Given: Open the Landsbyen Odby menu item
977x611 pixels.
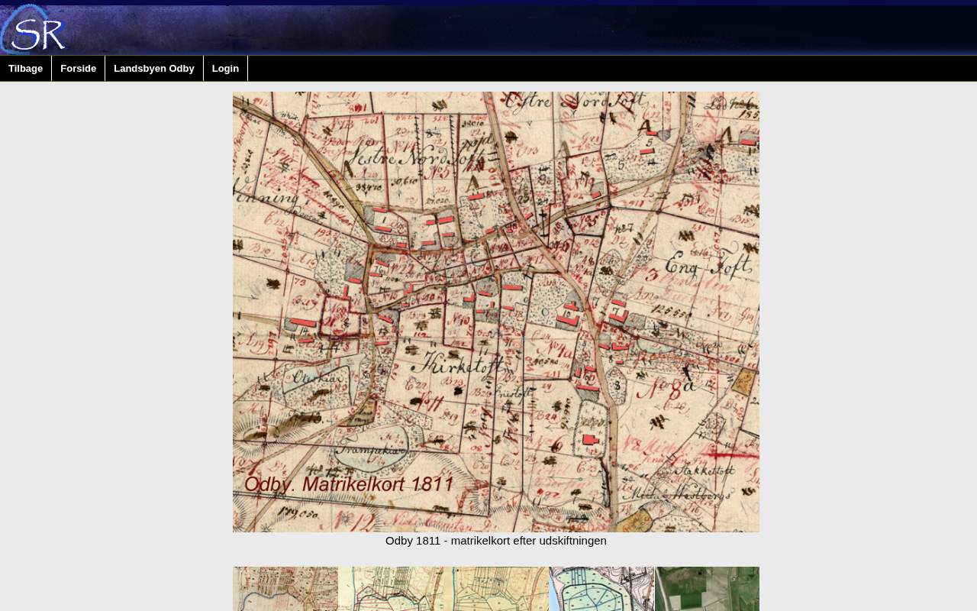Looking at the screenshot, I should point(154,69).
